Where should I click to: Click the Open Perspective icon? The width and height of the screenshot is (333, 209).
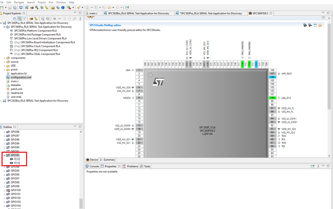point(127,8)
